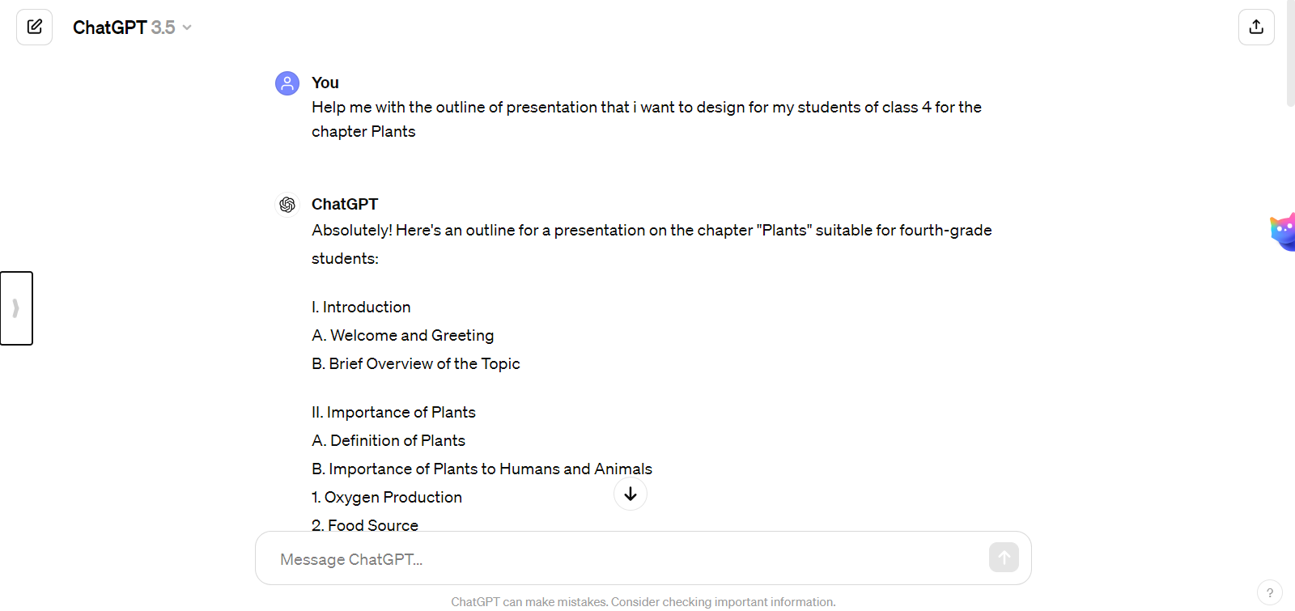Viewport: 1295px width, 611px height.
Task: Open the ChatGPT 3.5 model dropdown
Action: point(132,28)
